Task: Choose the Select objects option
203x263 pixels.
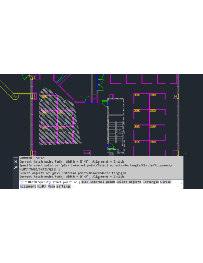Action: (x=129, y=182)
